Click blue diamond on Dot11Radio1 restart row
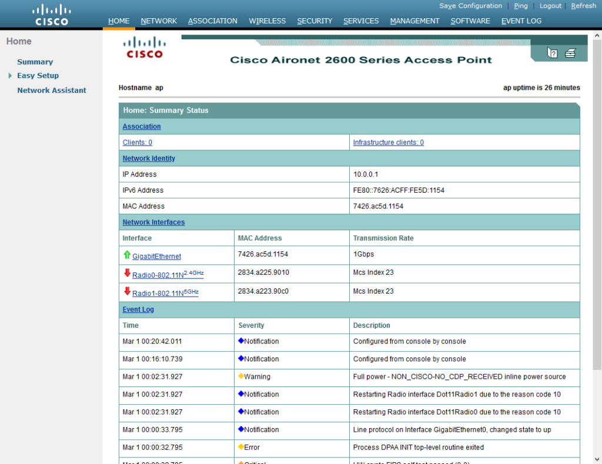Viewport: 602px width, 464px height. (241, 394)
